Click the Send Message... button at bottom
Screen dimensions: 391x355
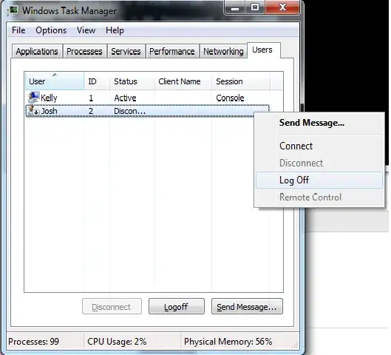click(x=247, y=306)
